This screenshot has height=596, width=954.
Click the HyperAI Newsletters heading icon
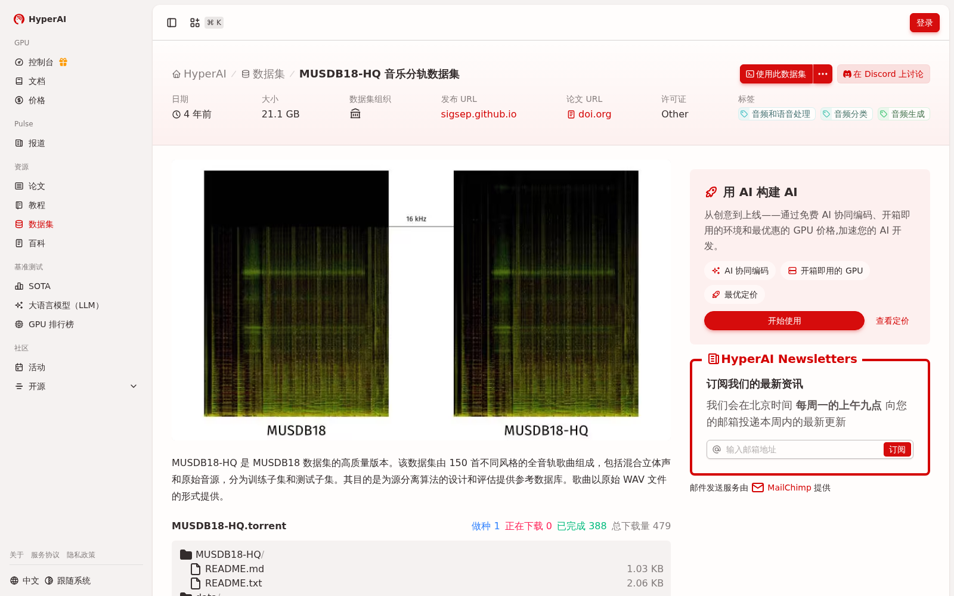713,359
